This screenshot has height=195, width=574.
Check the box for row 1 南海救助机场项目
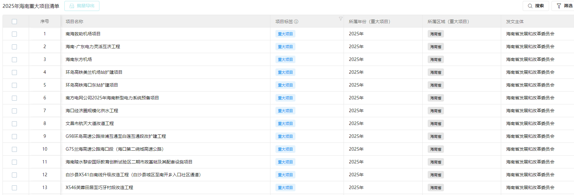tap(14, 34)
